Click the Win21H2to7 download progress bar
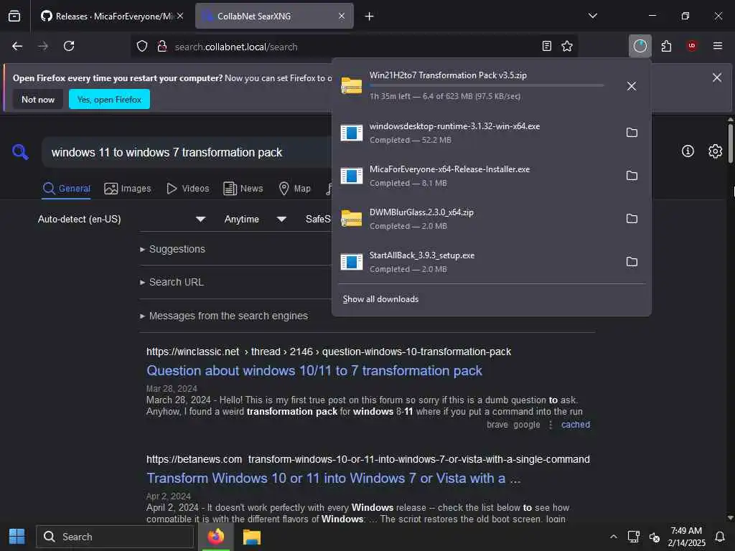This screenshot has width=735, height=551. tap(487, 85)
